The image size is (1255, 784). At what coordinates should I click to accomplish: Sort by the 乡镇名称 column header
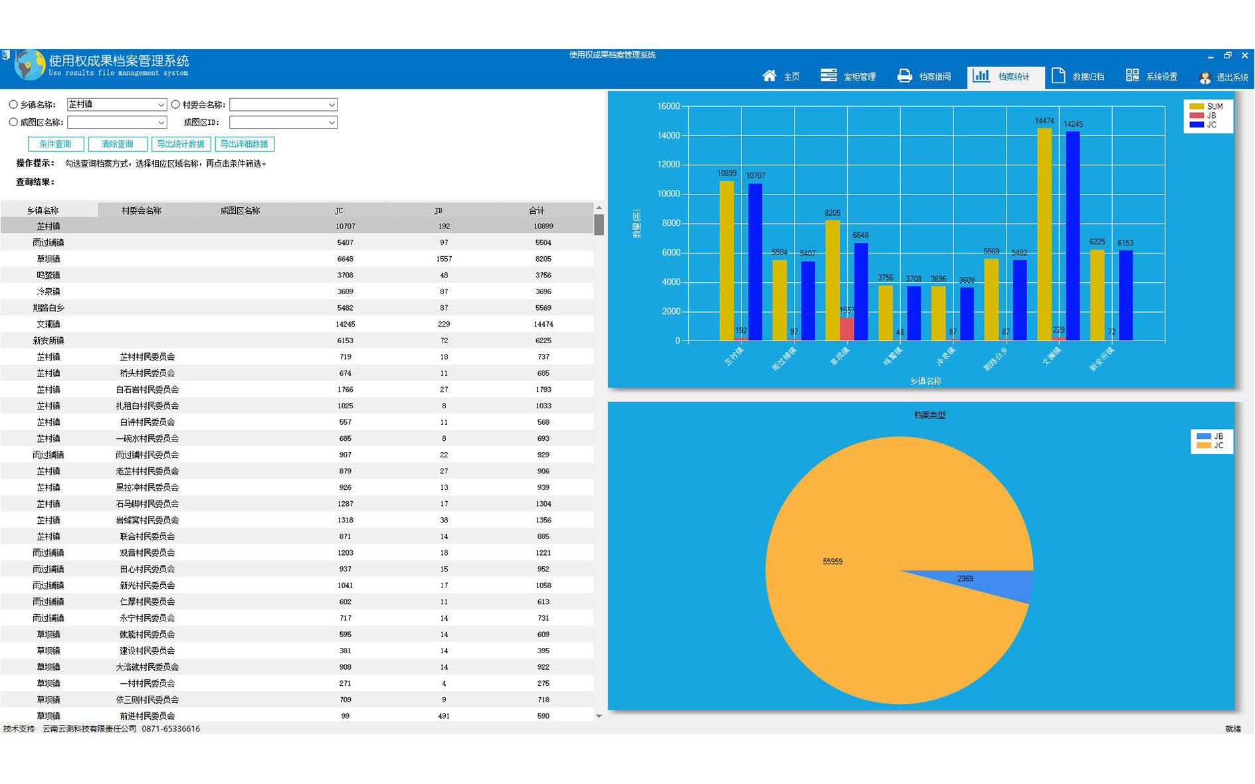click(49, 210)
